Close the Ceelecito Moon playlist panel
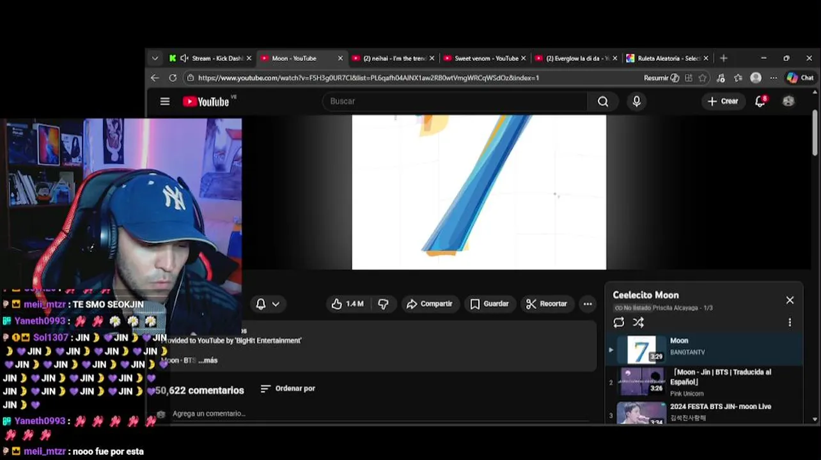The height and width of the screenshot is (460, 821). (x=790, y=300)
